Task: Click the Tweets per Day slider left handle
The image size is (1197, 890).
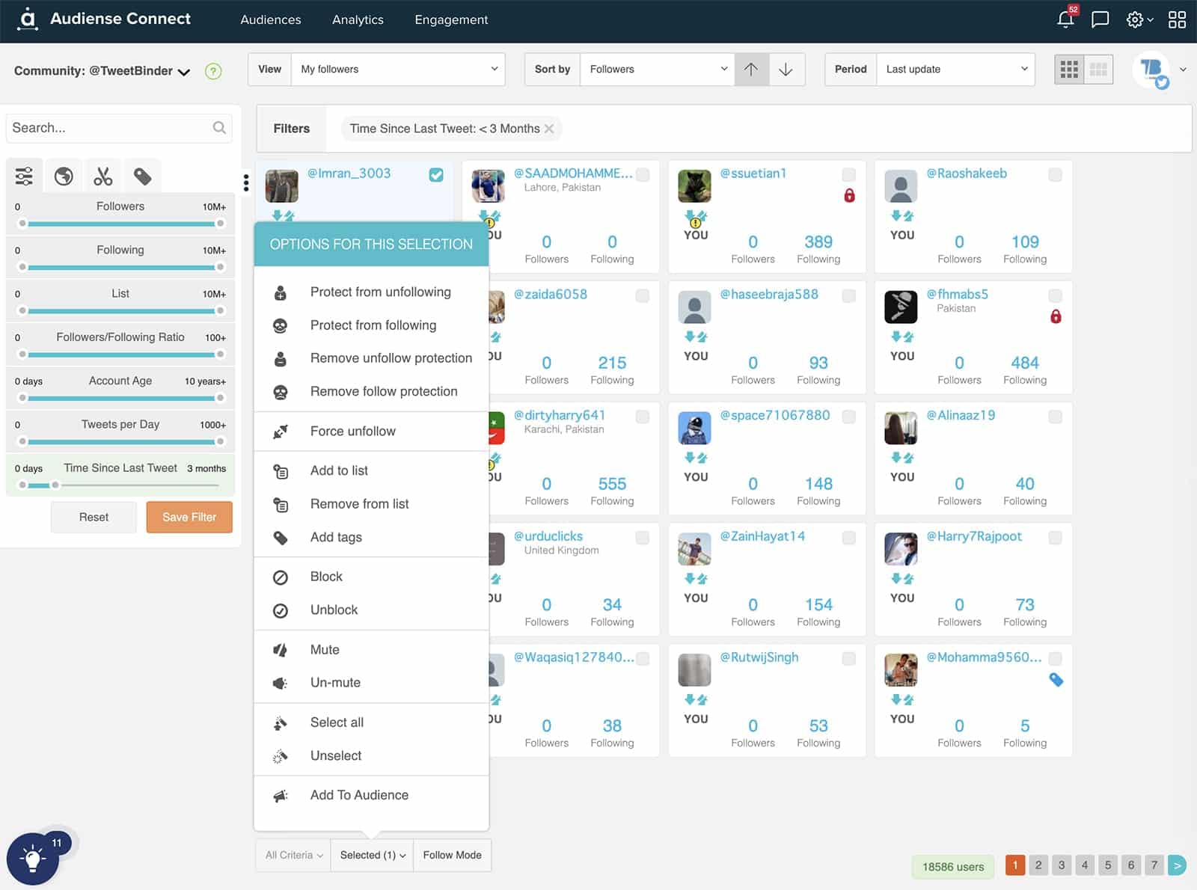Action: coord(22,441)
